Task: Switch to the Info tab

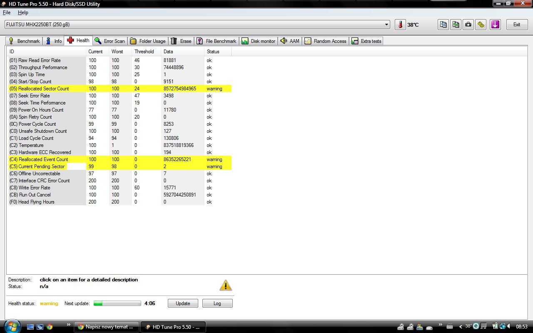Action: click(x=54, y=41)
